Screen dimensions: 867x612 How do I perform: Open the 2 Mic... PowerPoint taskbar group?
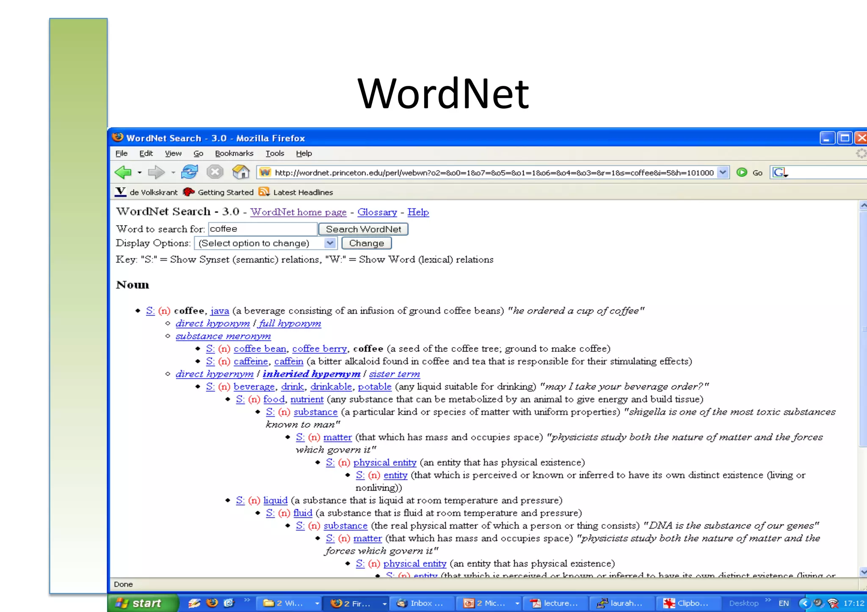tap(489, 604)
